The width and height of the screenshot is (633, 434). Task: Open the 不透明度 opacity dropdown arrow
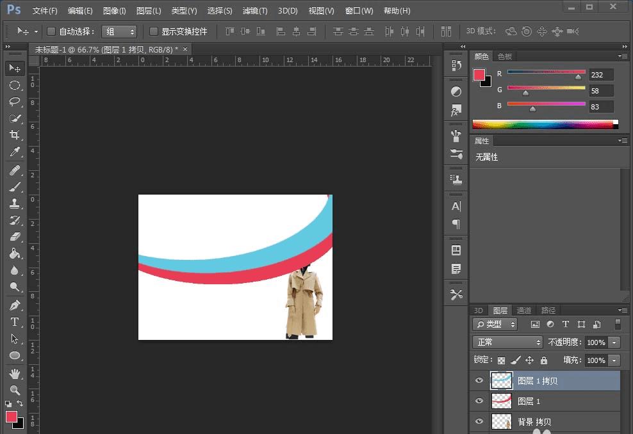[615, 342]
